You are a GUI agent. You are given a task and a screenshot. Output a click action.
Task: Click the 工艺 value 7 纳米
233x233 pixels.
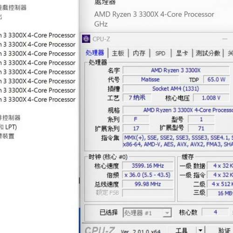(x=137, y=98)
